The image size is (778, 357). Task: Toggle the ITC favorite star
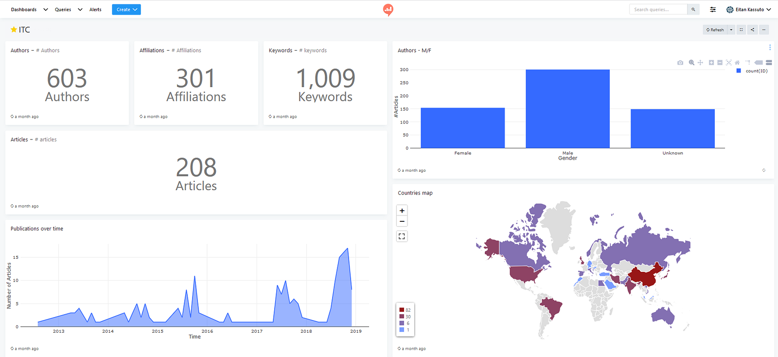coord(14,30)
